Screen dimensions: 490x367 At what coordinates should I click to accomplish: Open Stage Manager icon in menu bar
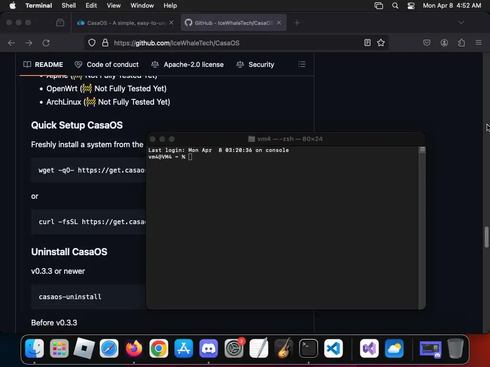(x=379, y=5)
